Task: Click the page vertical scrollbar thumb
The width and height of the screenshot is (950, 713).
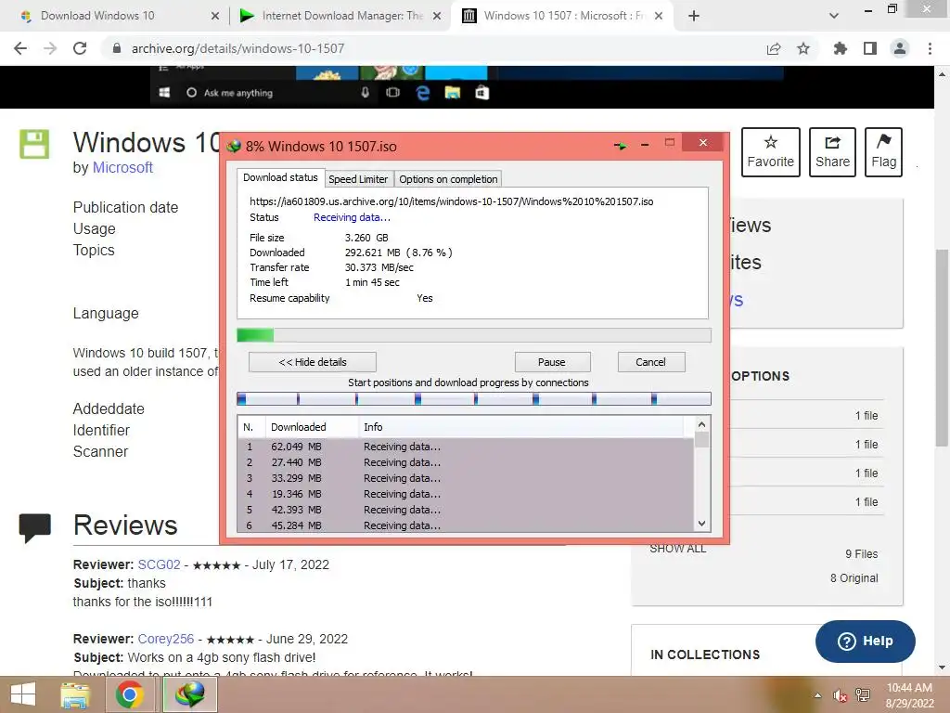Action: [x=942, y=347]
